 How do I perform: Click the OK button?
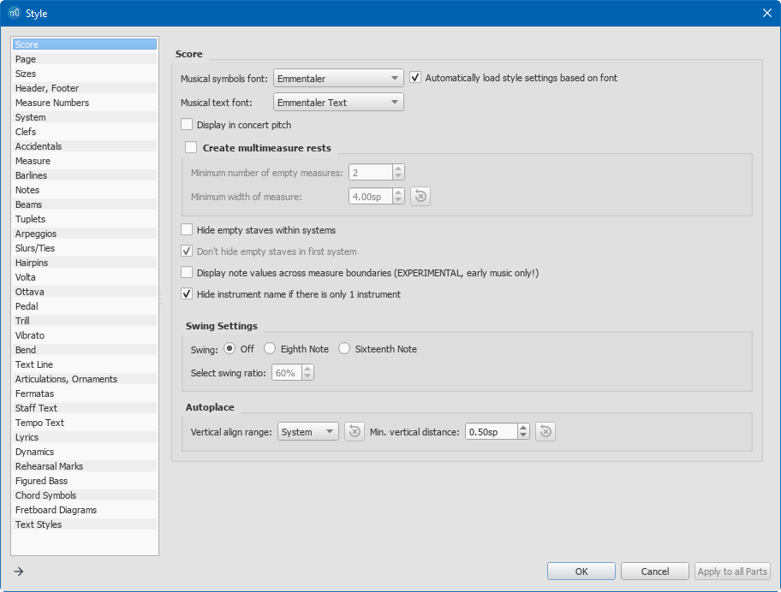[x=581, y=571]
